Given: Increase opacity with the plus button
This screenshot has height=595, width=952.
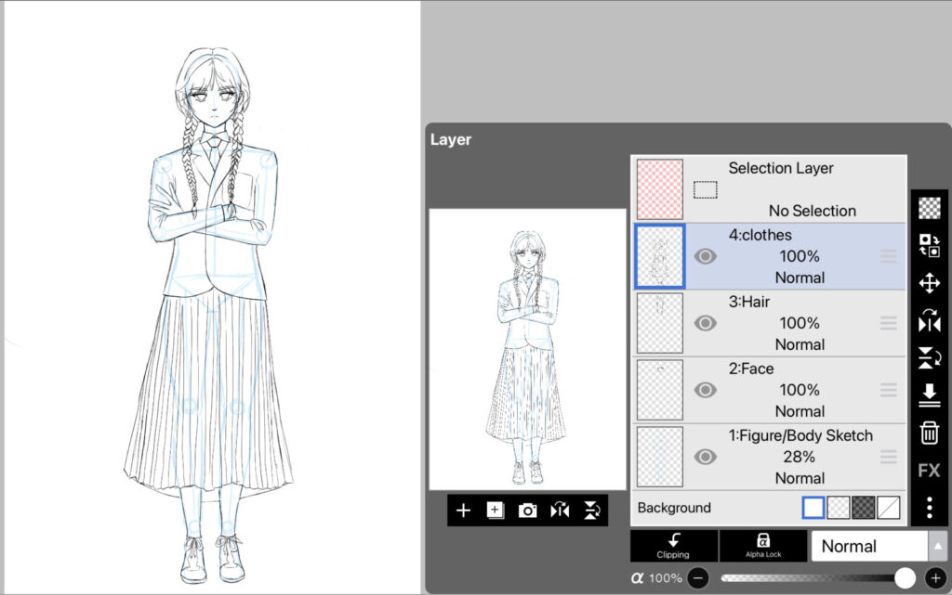Looking at the screenshot, I should [935, 578].
